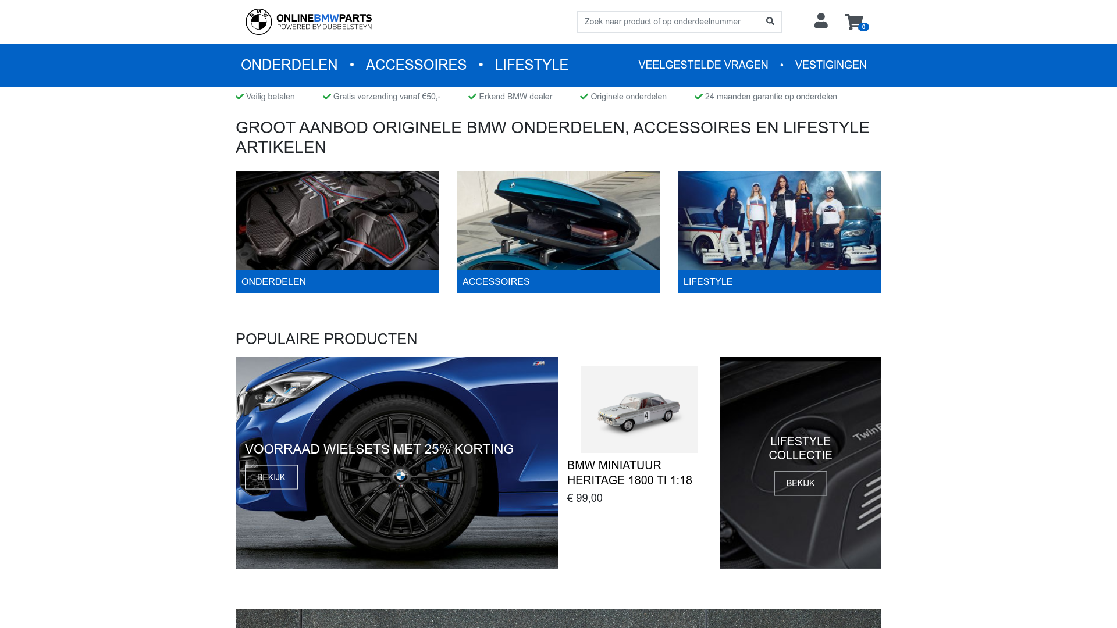Image resolution: width=1117 pixels, height=628 pixels.
Task: Open the ACCESSOIRES menu item
Action: tap(416, 65)
